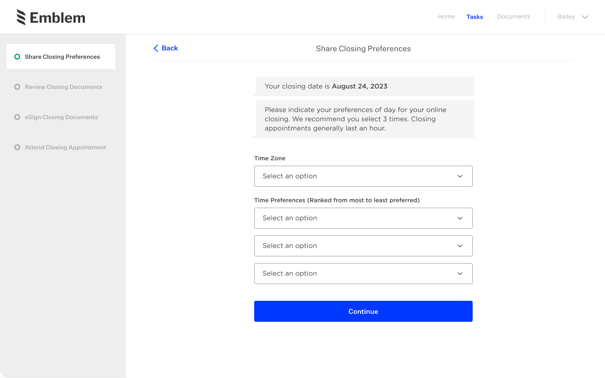The height and width of the screenshot is (378, 605).
Task: Open the third Time Preferences dropdown
Action: pos(363,274)
